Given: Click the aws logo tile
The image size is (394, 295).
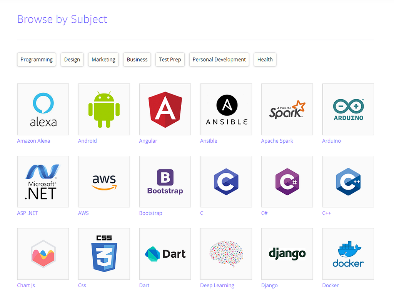Looking at the screenshot, I should click(104, 182).
